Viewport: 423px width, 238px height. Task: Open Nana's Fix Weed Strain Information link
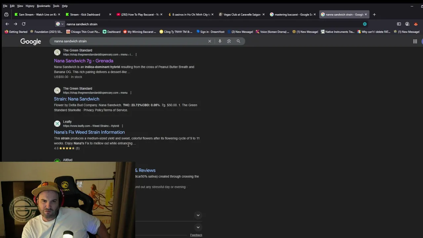89,132
